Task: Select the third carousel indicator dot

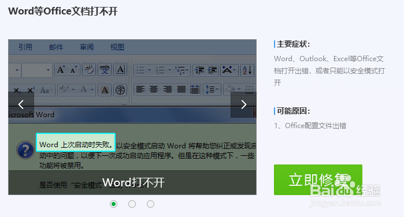Action: tap(150, 204)
